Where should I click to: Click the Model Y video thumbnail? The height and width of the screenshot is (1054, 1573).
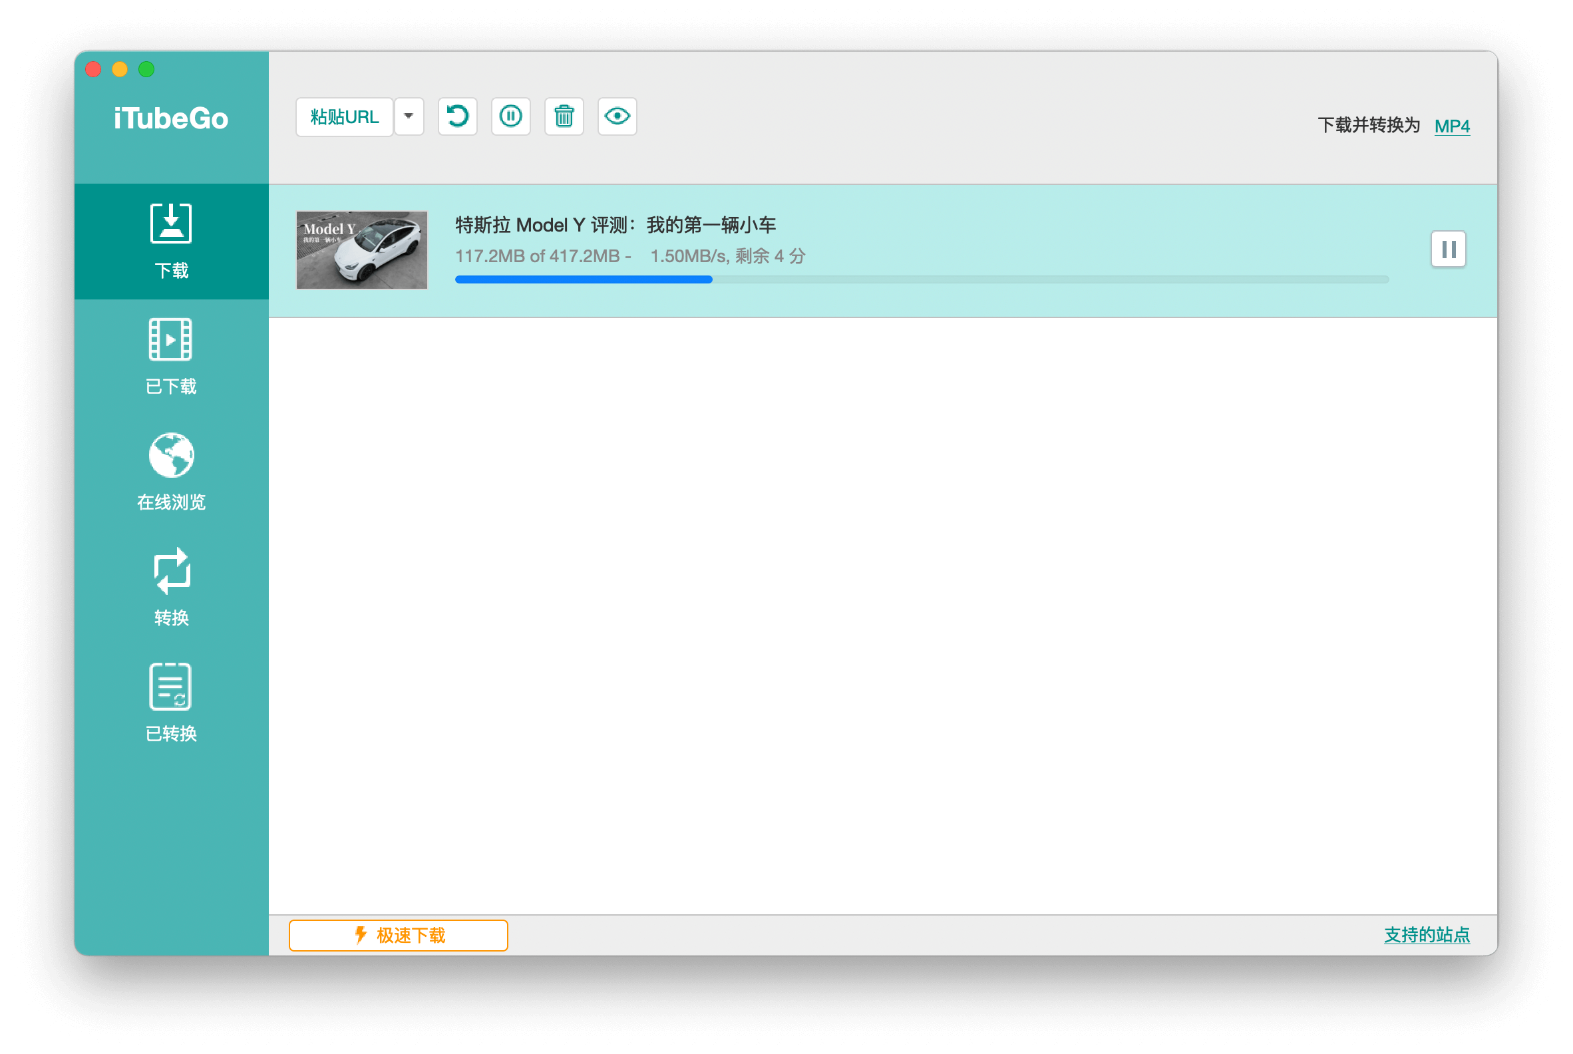(362, 250)
